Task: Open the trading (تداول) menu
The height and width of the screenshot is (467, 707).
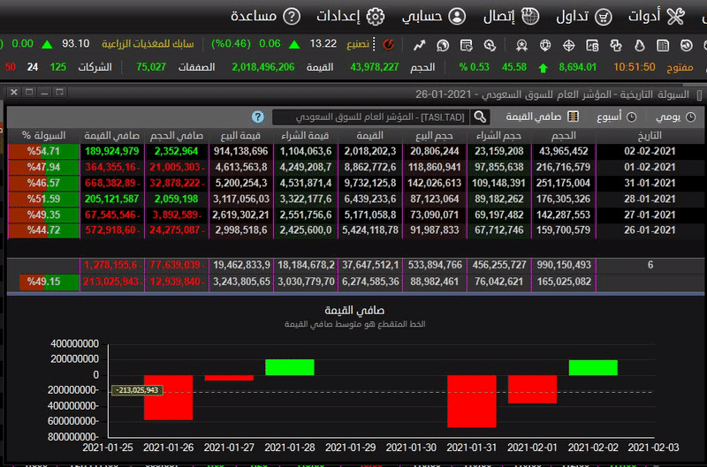Action: [x=584, y=17]
